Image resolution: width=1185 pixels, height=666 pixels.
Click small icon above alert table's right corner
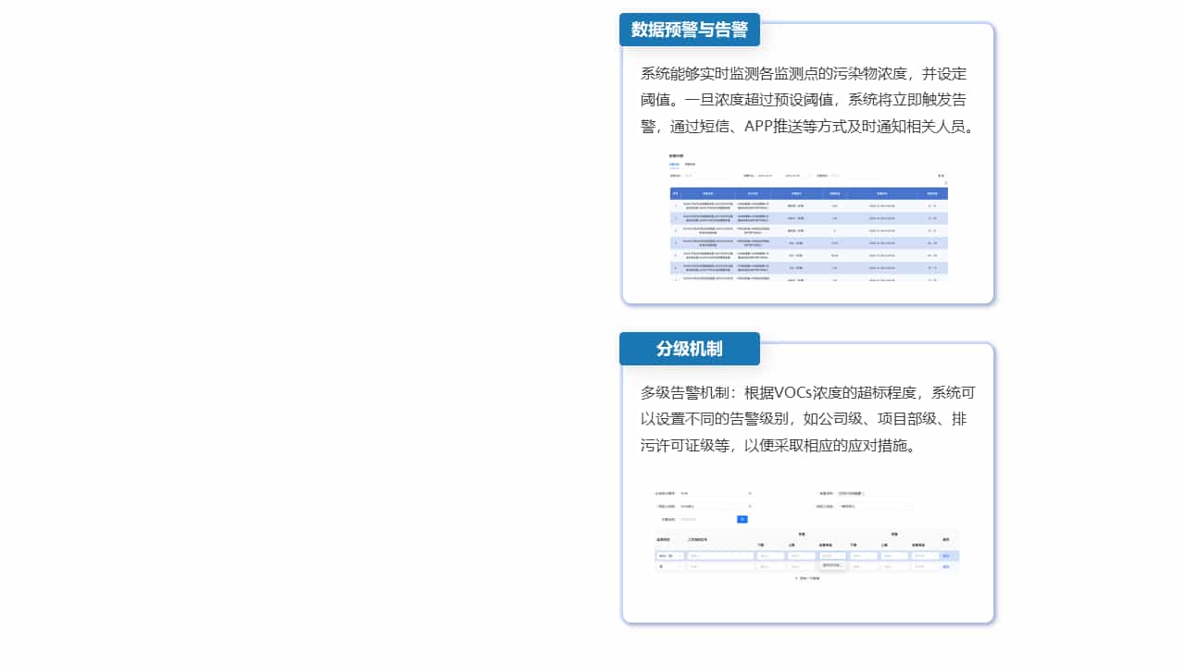[944, 183]
